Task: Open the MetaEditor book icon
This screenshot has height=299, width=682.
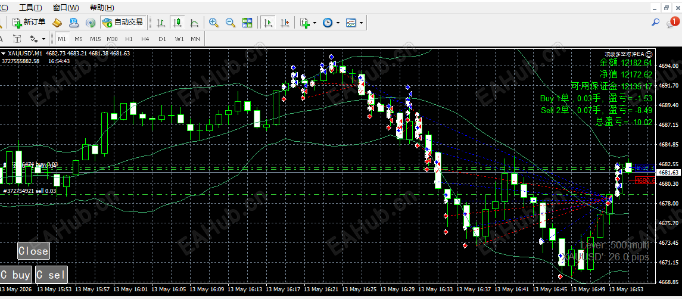Action: (x=57, y=23)
